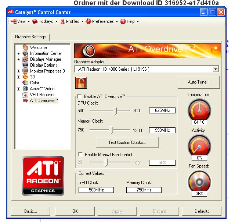Image resolution: width=235 pixels, height=222 pixels.
Task: Open the Hotkeys menu
Action: pos(46,21)
